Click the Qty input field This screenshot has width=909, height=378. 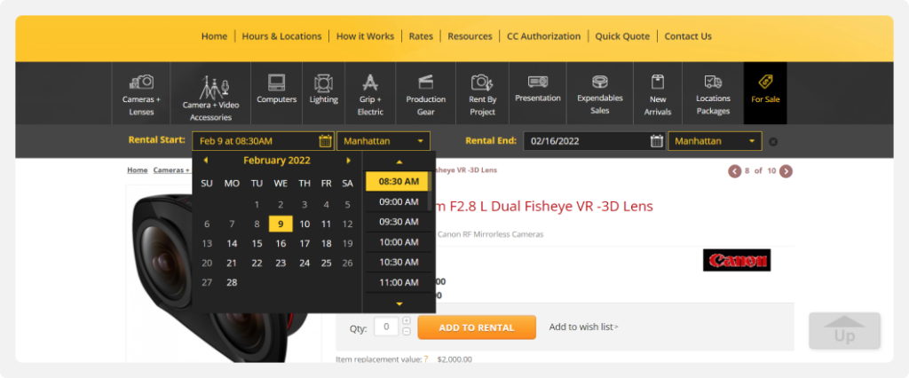385,327
